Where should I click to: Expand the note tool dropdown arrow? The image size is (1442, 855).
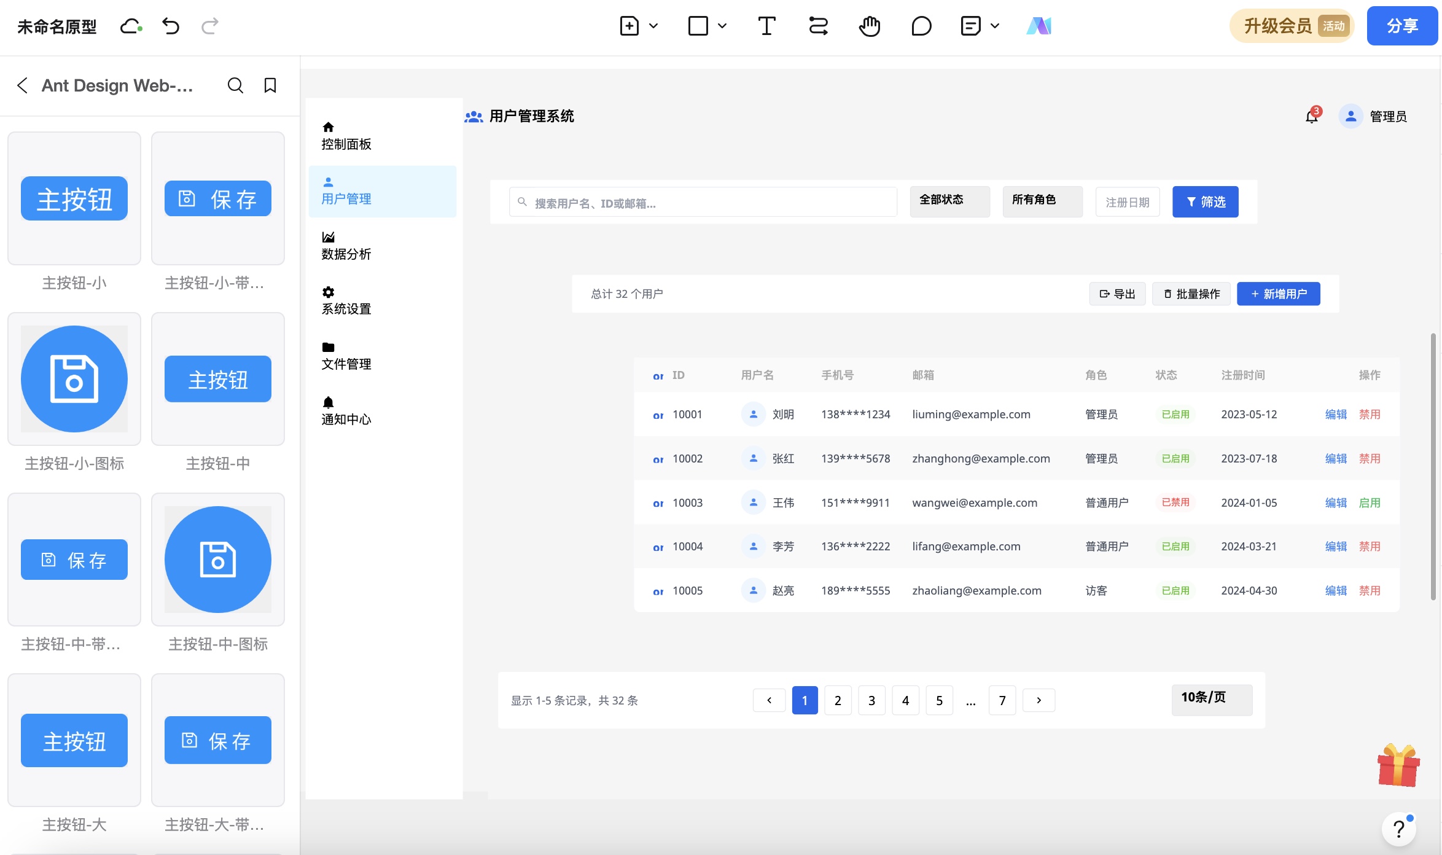[x=995, y=26]
